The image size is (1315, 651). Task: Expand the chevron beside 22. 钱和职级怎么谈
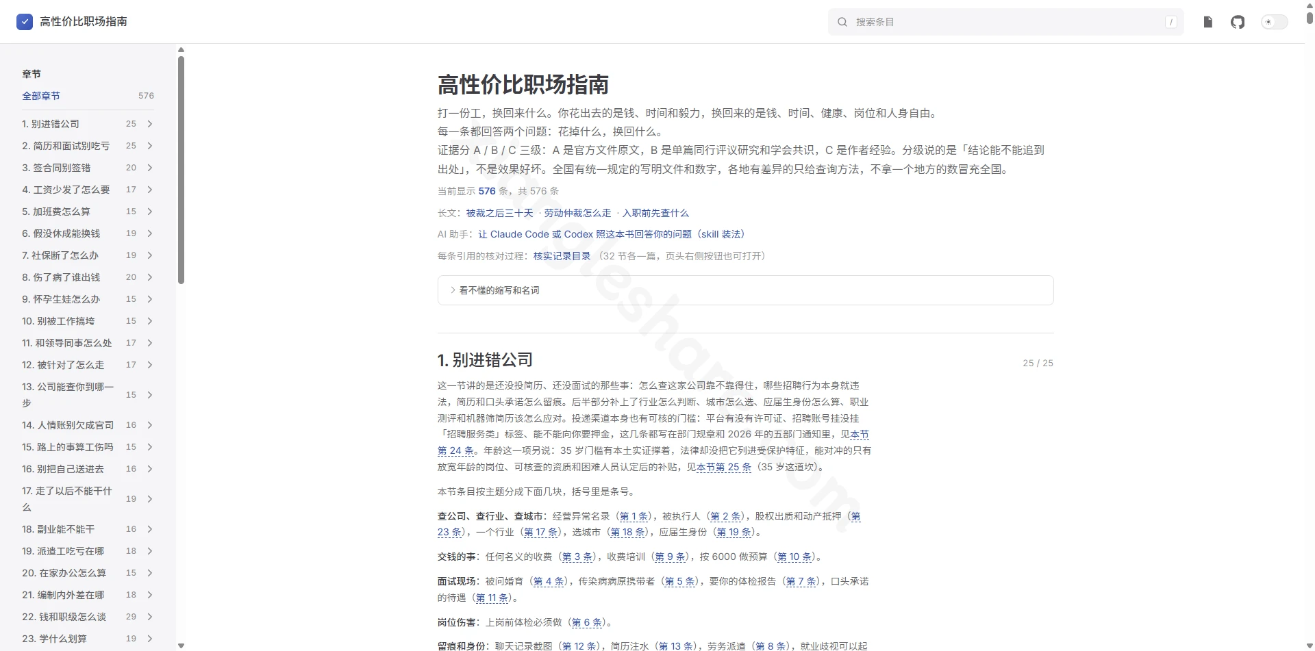pyautogui.click(x=149, y=617)
